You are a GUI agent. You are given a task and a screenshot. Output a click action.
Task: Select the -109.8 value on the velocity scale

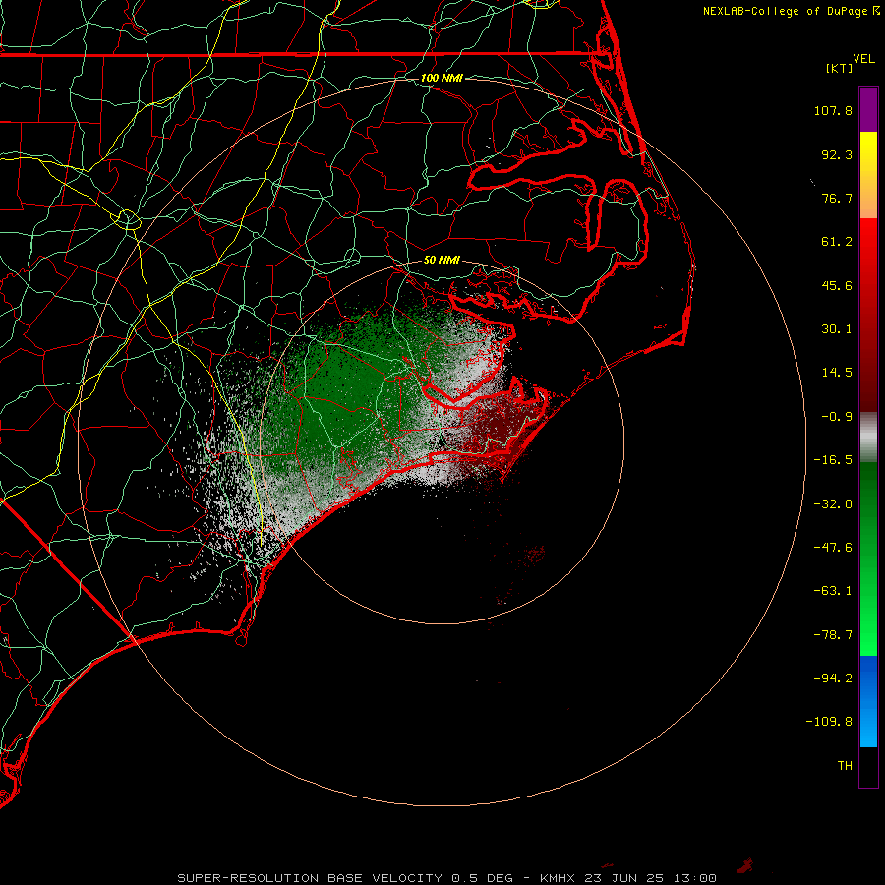[x=829, y=722]
